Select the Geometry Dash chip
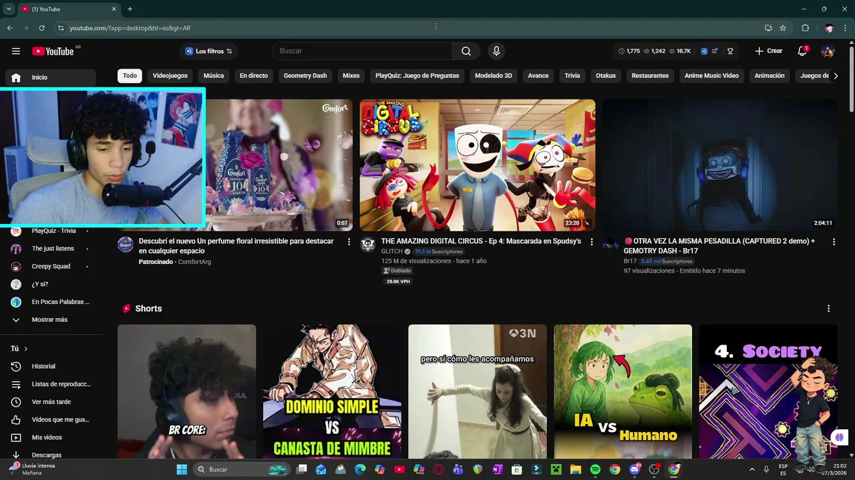The width and height of the screenshot is (855, 480). (305, 75)
